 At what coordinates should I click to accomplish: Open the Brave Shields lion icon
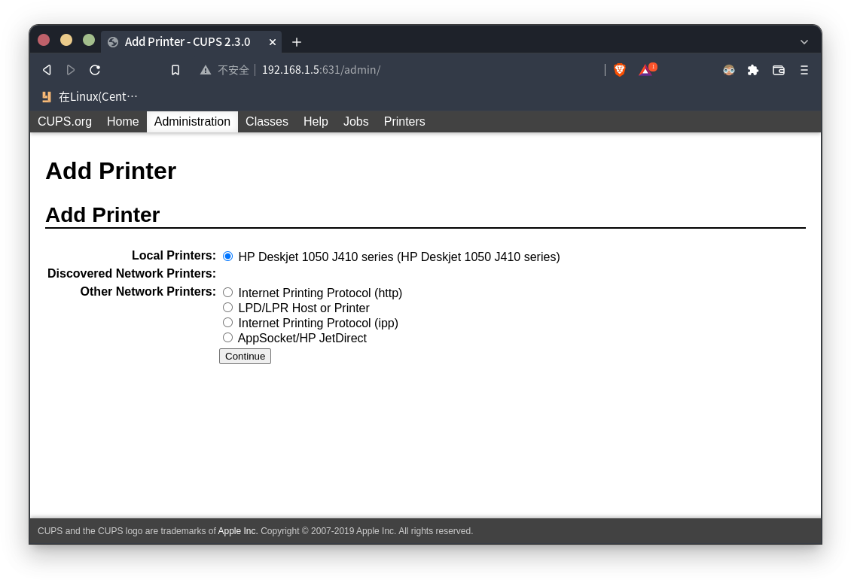tap(620, 70)
